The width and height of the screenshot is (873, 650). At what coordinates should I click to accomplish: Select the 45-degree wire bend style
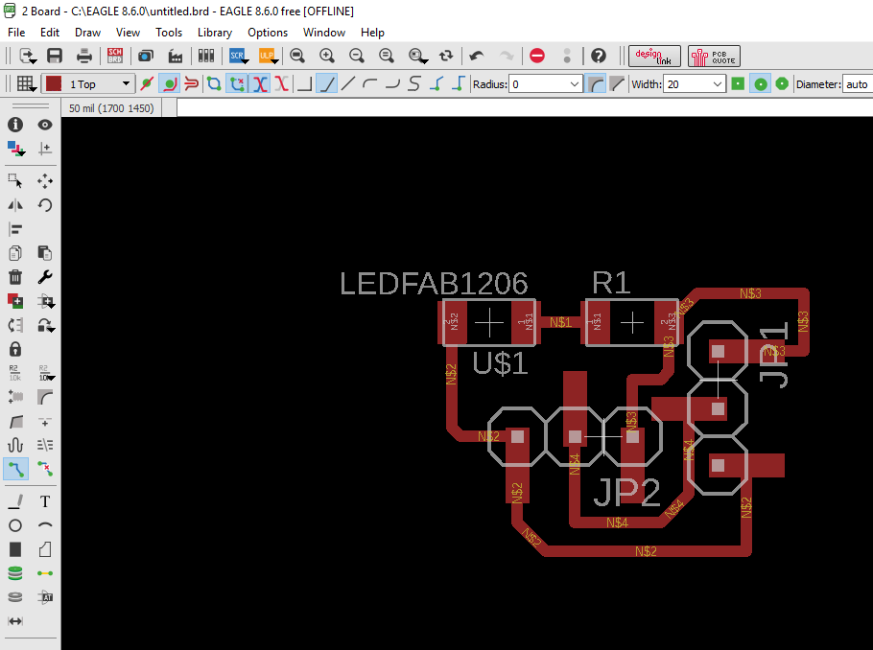point(327,84)
